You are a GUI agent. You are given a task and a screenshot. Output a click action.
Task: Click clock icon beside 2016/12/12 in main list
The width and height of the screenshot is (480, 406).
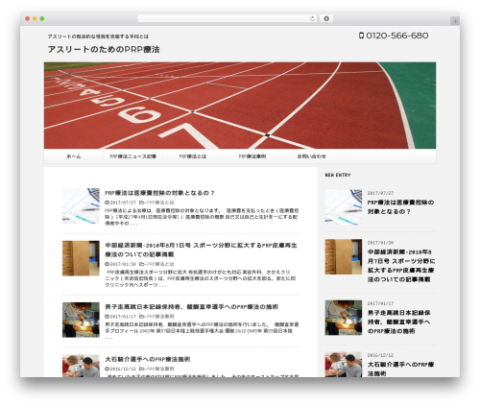tap(107, 369)
